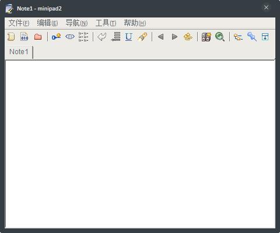280x233 pixels.
Task: Click the yellow up-level arrow icon
Action: coord(188,37)
